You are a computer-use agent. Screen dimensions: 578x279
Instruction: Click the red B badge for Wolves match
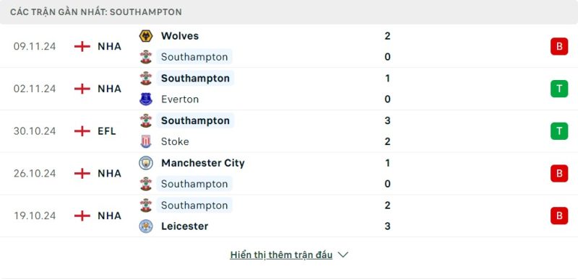(559, 46)
